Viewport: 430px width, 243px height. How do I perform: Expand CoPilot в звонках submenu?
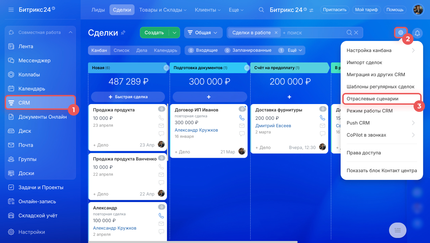[382, 135]
